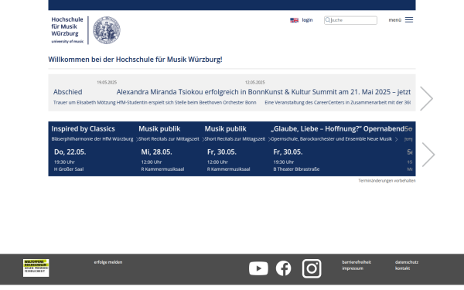Open Kunst & Kultur Summit news headline
The width and height of the screenshot is (464, 290).
(337, 92)
